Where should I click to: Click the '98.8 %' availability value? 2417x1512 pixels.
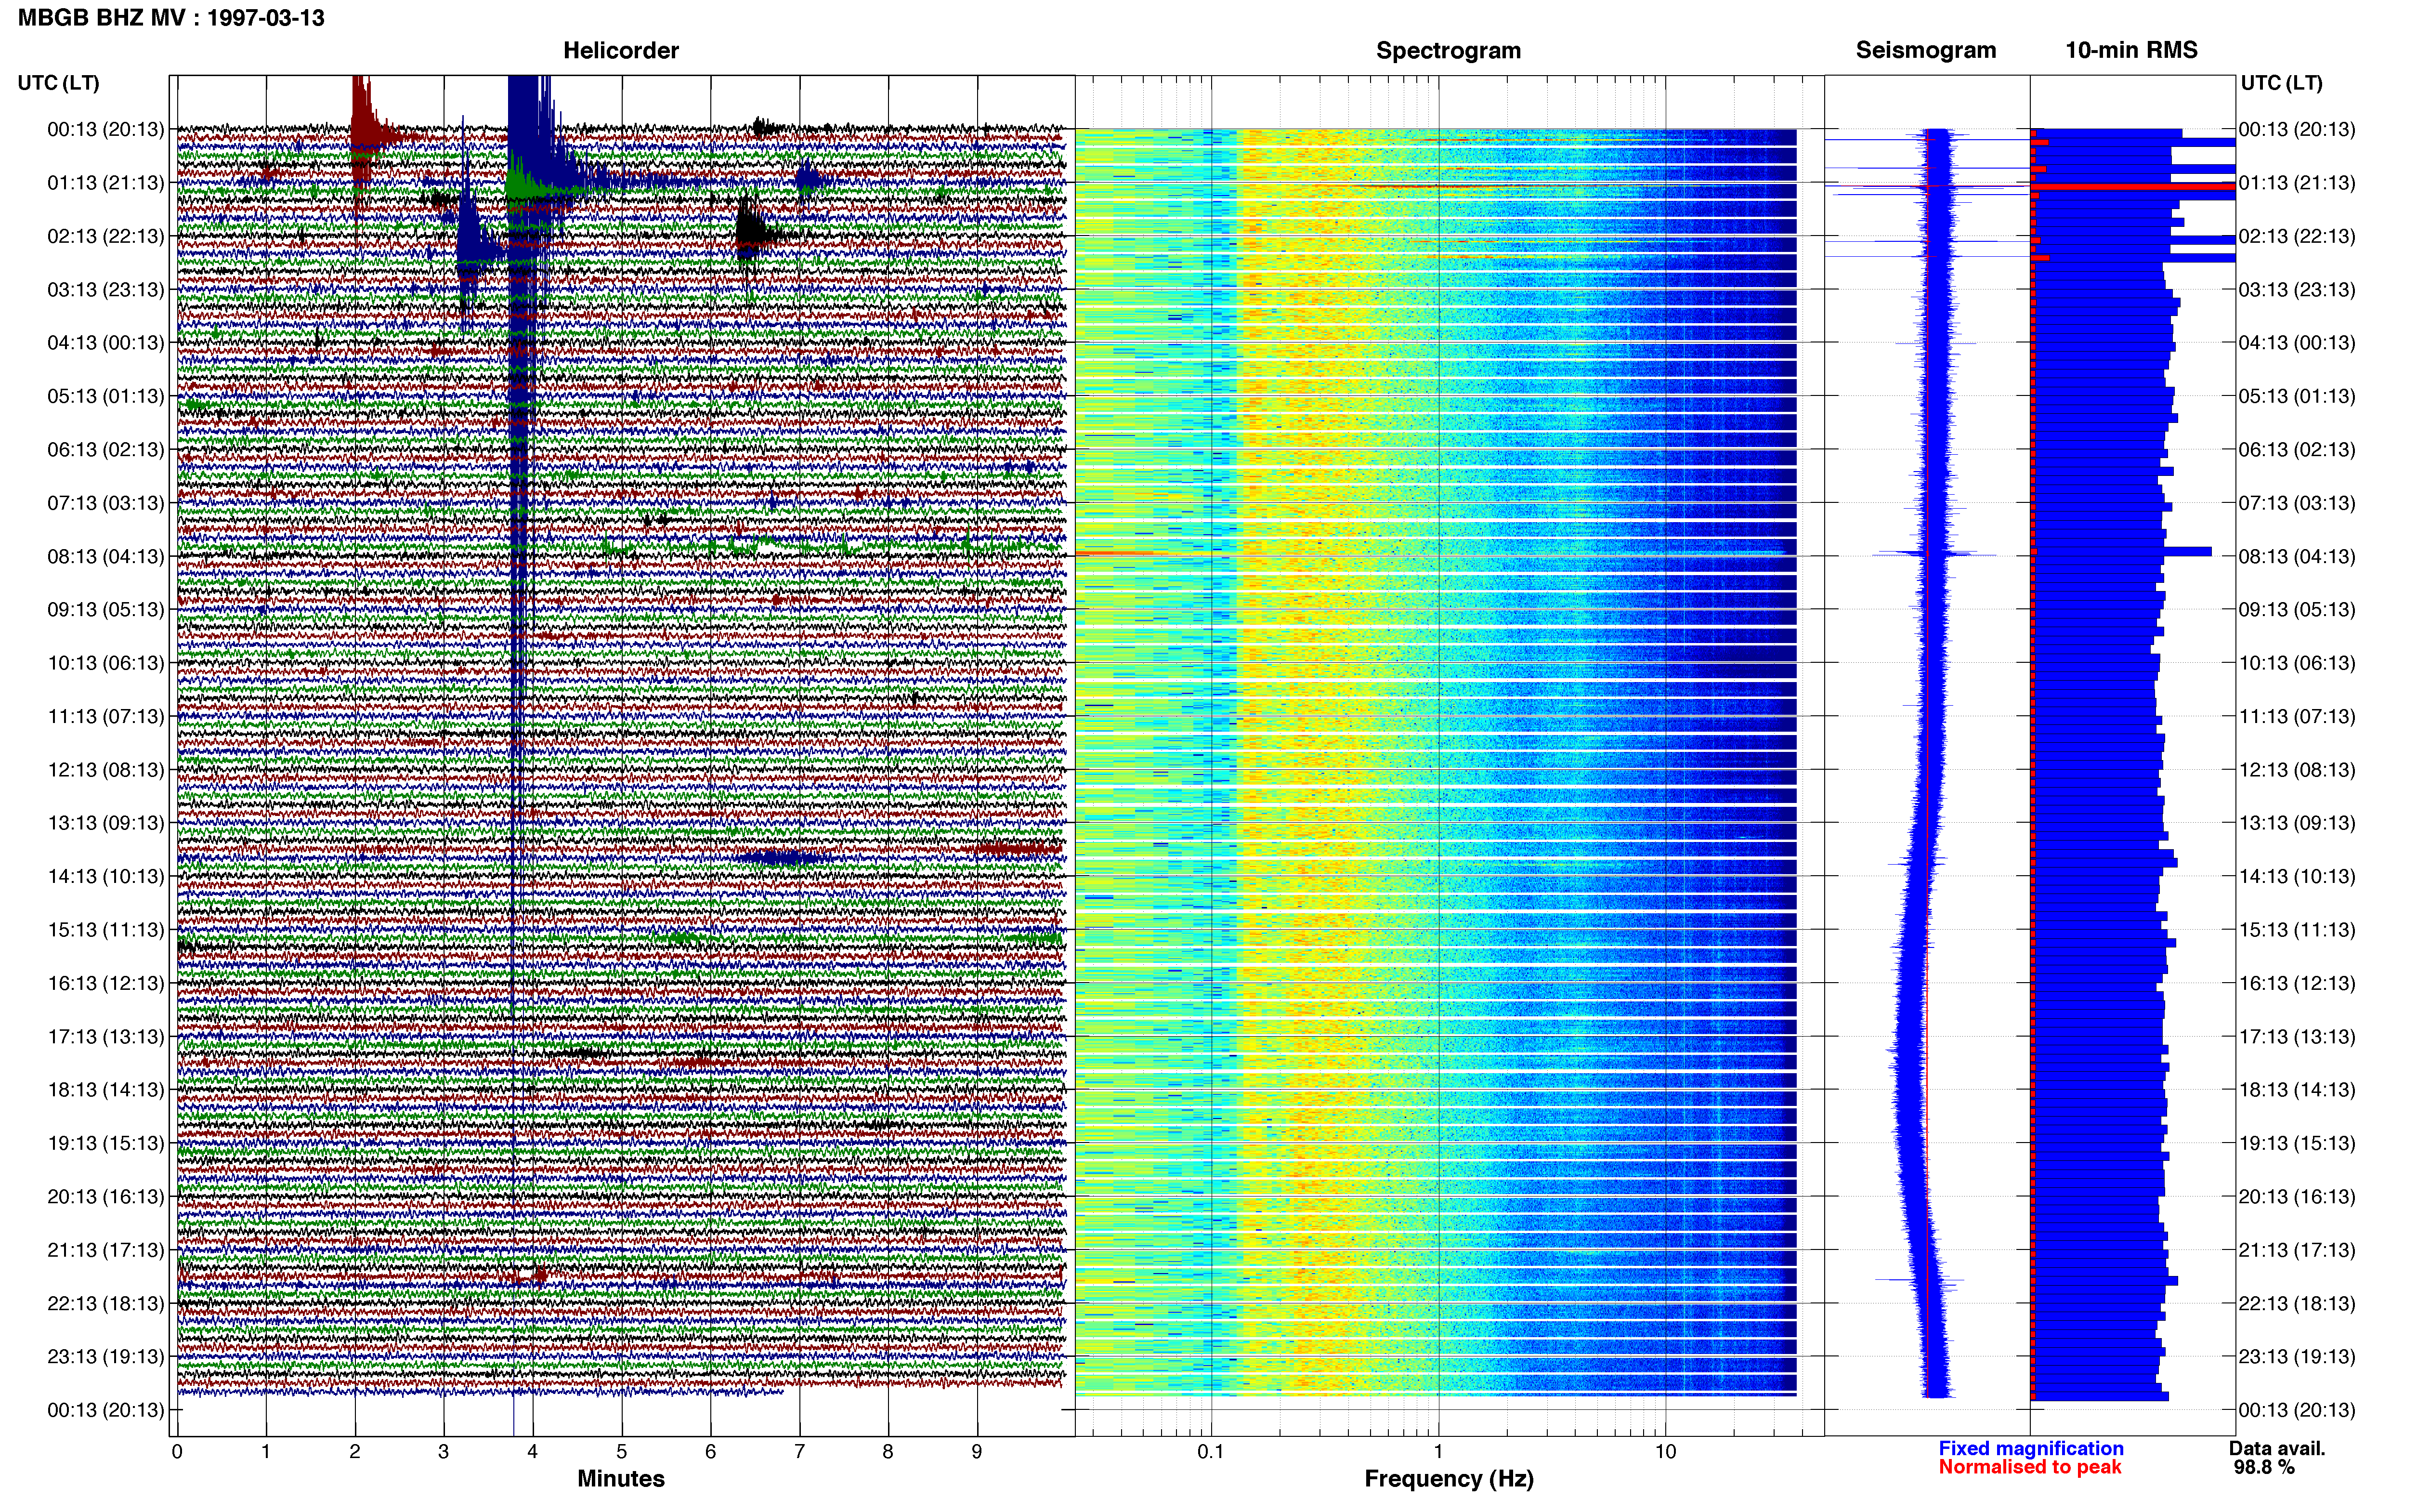(2264, 1468)
